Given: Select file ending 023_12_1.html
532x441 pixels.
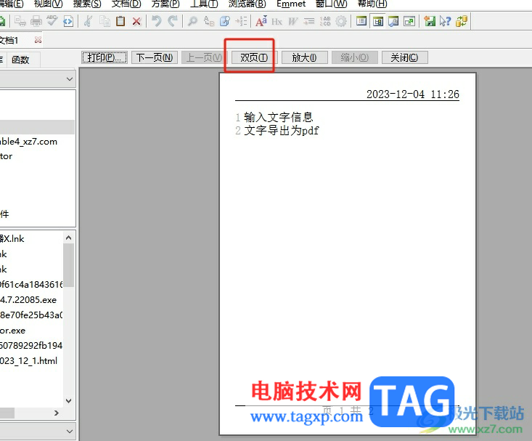Looking at the screenshot, I should click(29, 361).
